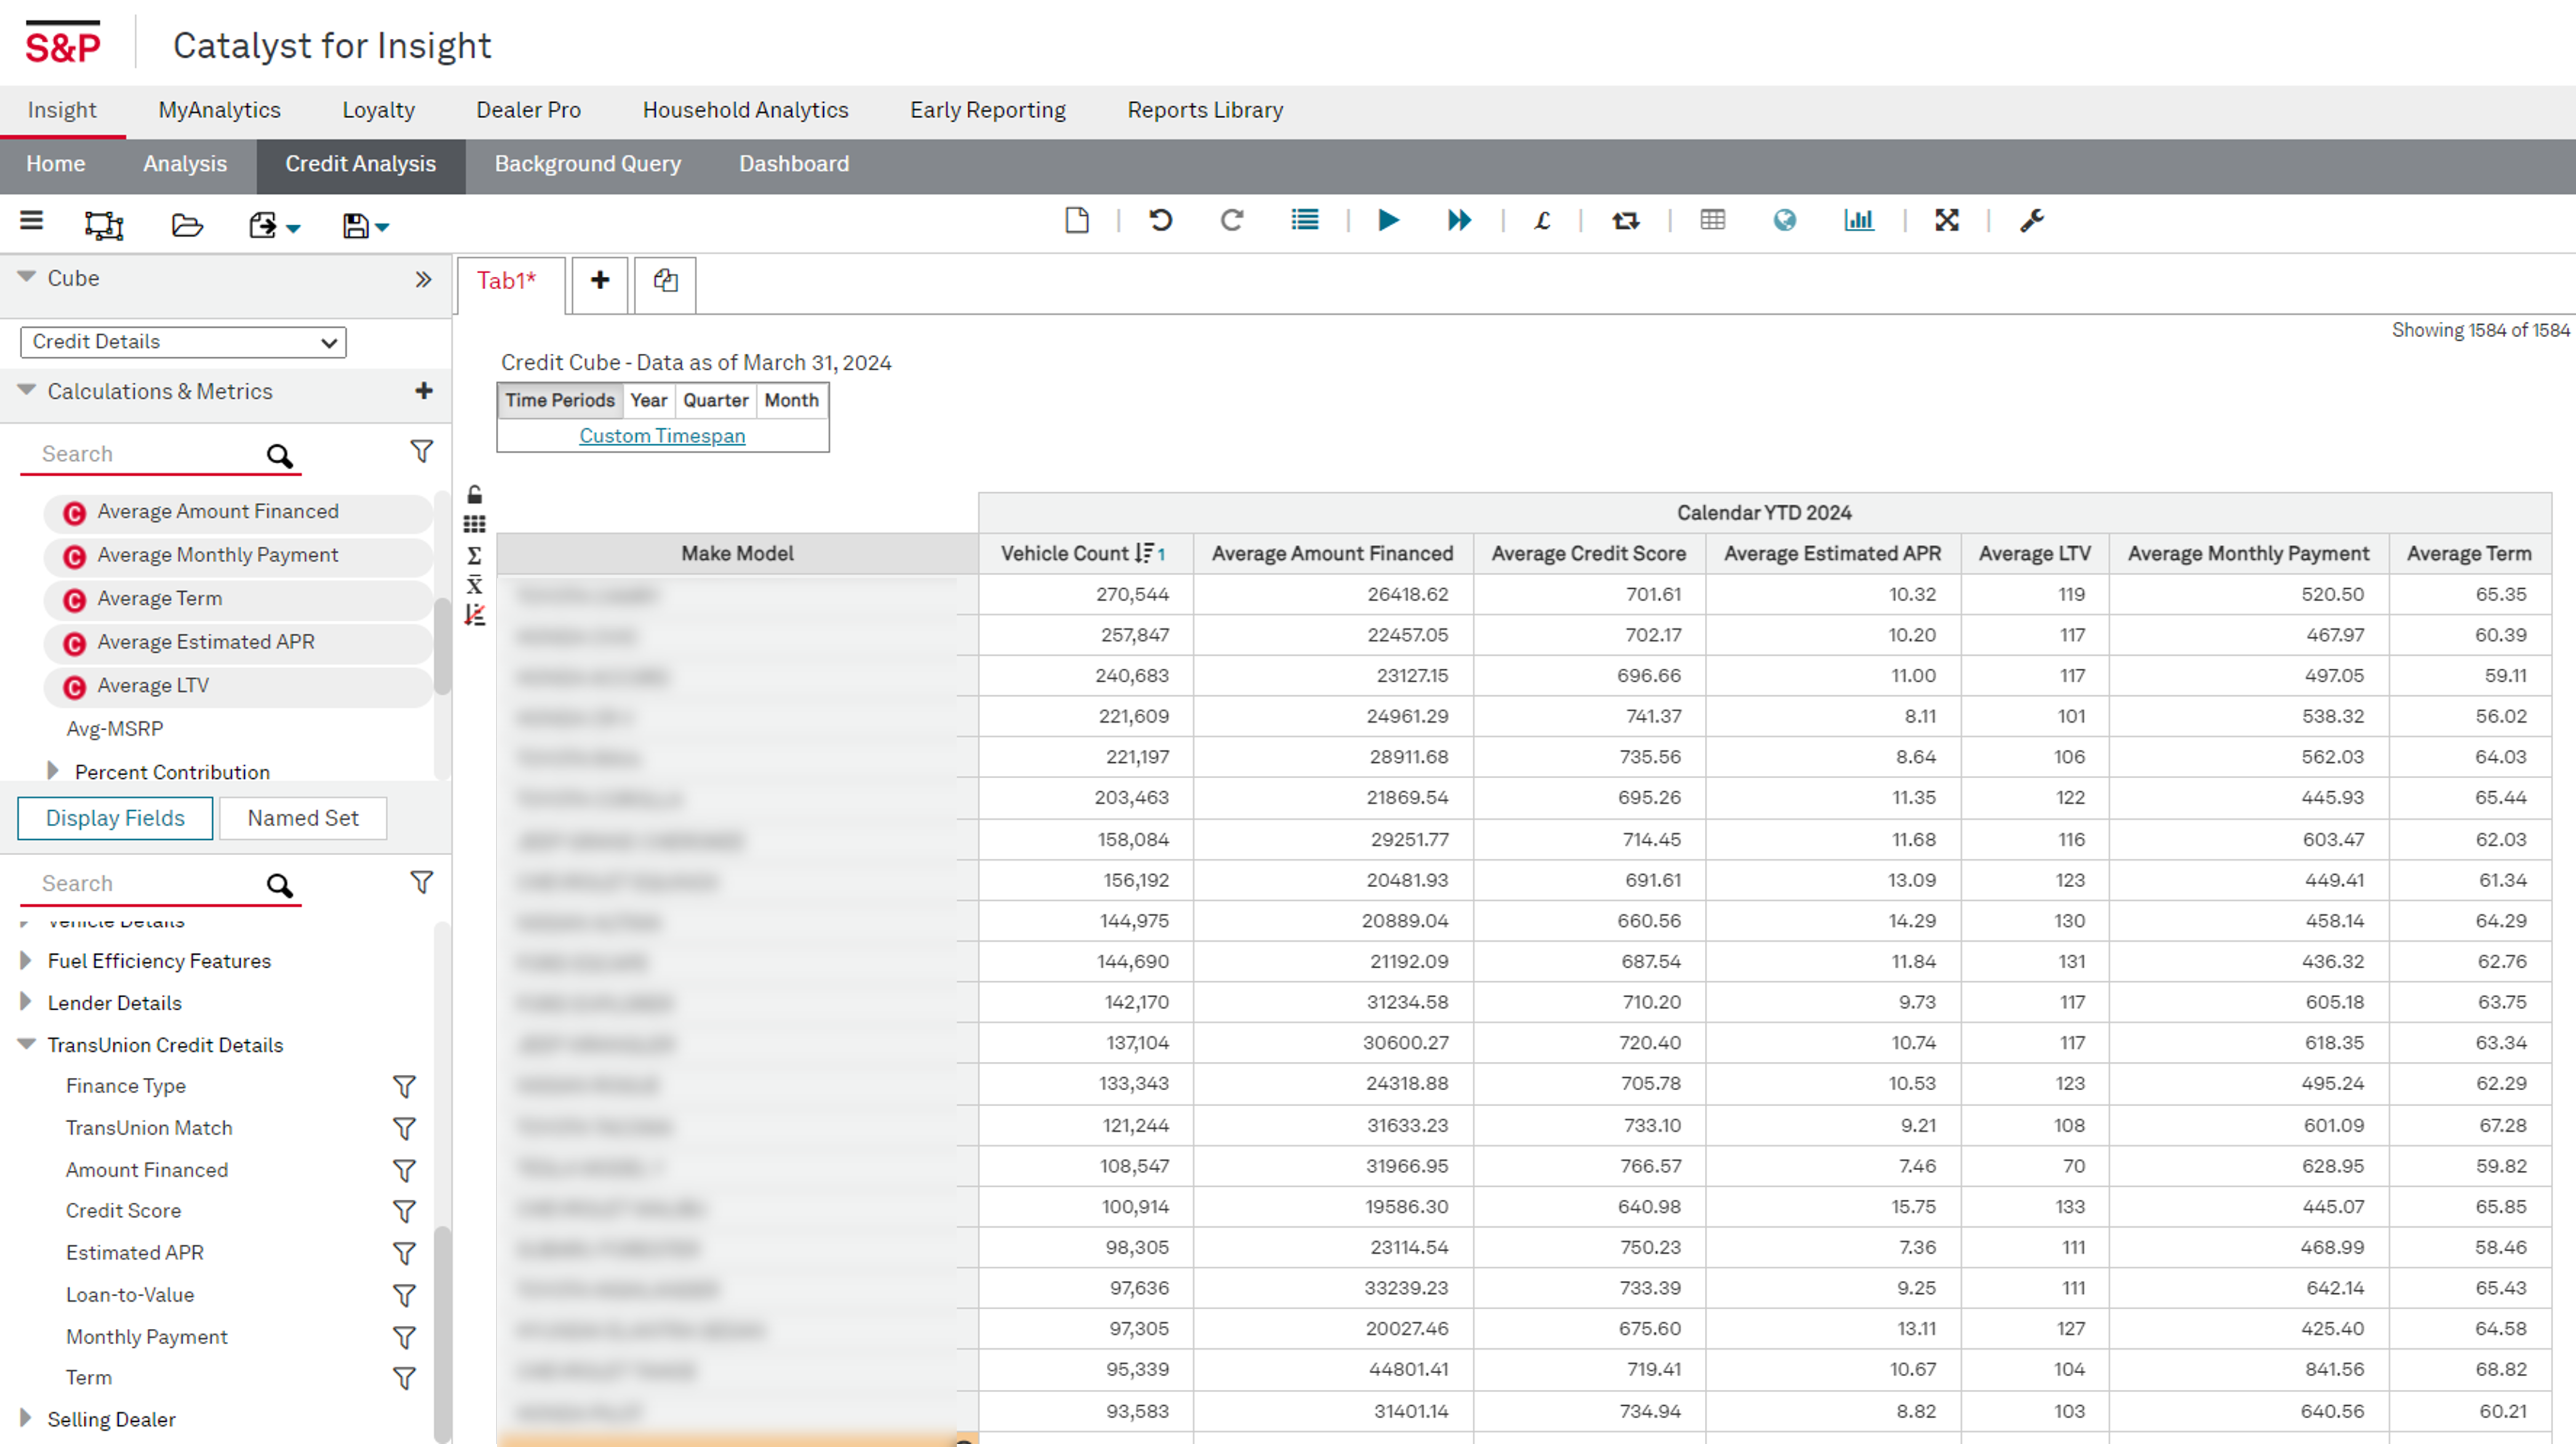2576x1447 pixels.
Task: Click the undo arrow icon in toolbar
Action: [1160, 220]
